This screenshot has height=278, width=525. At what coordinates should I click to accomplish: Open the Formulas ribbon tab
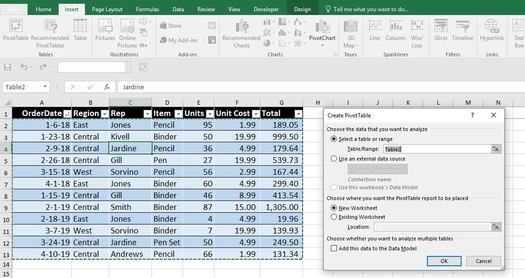(x=147, y=8)
